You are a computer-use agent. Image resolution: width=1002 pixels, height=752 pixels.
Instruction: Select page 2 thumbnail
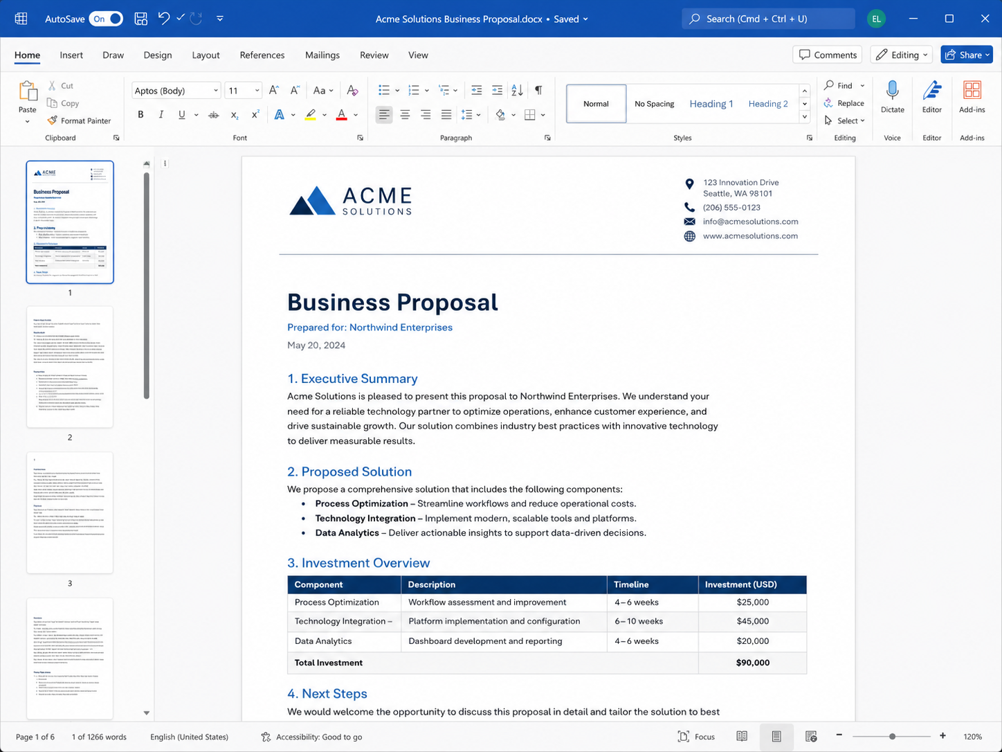70,367
